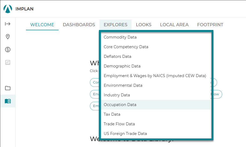Select Environmental Data menu item
This screenshot has width=246, height=147.
(x=156, y=85)
